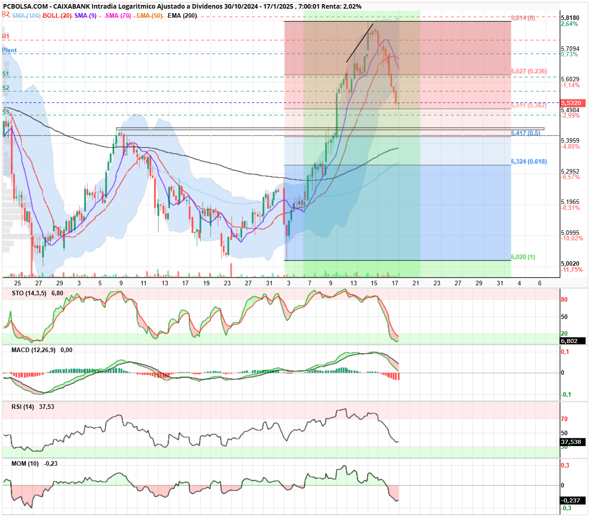Click the R1 resistance level label

(x=6, y=36)
